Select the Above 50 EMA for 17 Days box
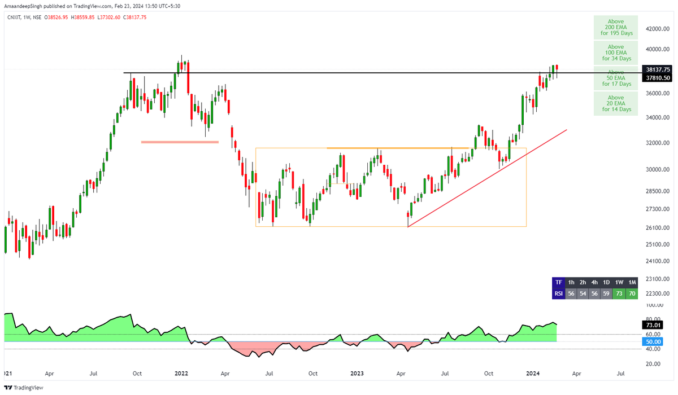This screenshot has height=395, width=678. point(616,78)
